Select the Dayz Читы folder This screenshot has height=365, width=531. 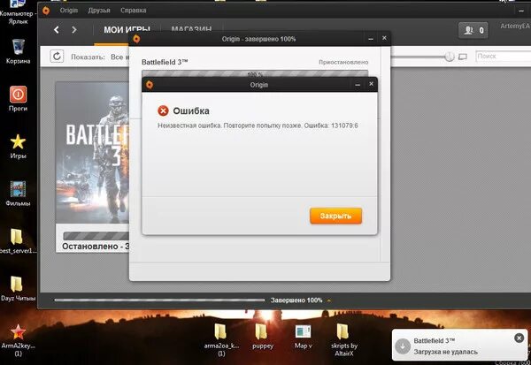pos(18,288)
